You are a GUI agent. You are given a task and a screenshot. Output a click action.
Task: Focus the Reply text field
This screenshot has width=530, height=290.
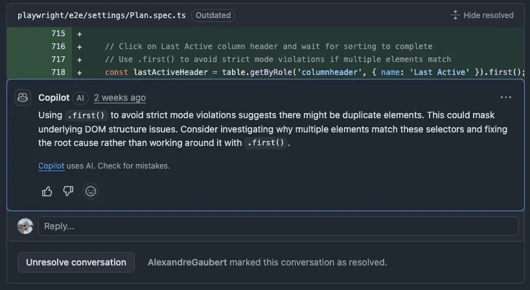[278, 226]
